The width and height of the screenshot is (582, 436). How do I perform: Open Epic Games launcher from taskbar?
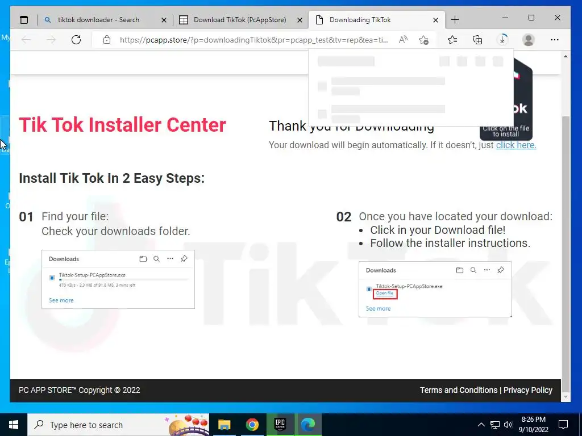point(280,425)
